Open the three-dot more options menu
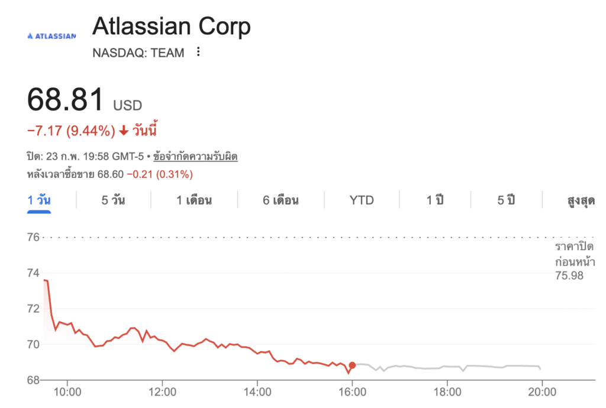The height and width of the screenshot is (408, 606). [198, 53]
